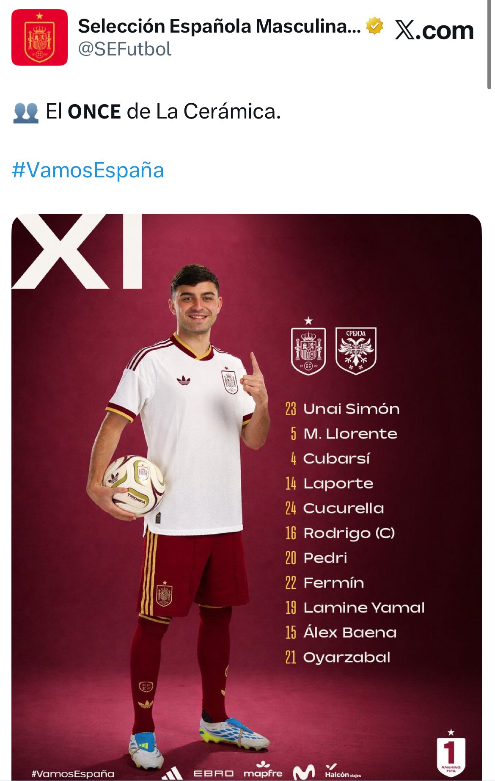
Task: Click the tweet text "El ONCE de La Cerámica"
Action: point(163,112)
